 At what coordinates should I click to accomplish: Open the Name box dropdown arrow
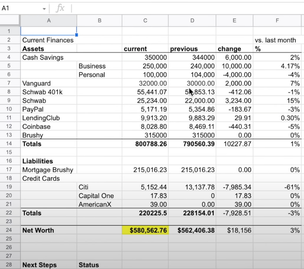tap(44, 9)
